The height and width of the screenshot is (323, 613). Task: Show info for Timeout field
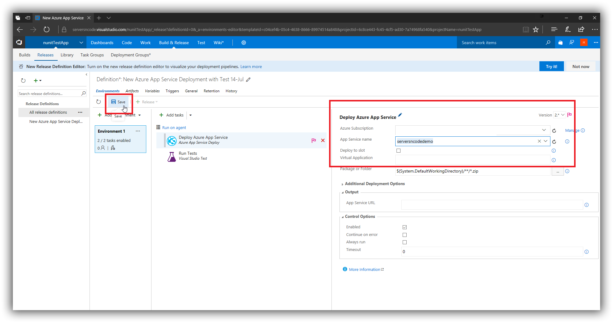586,252
